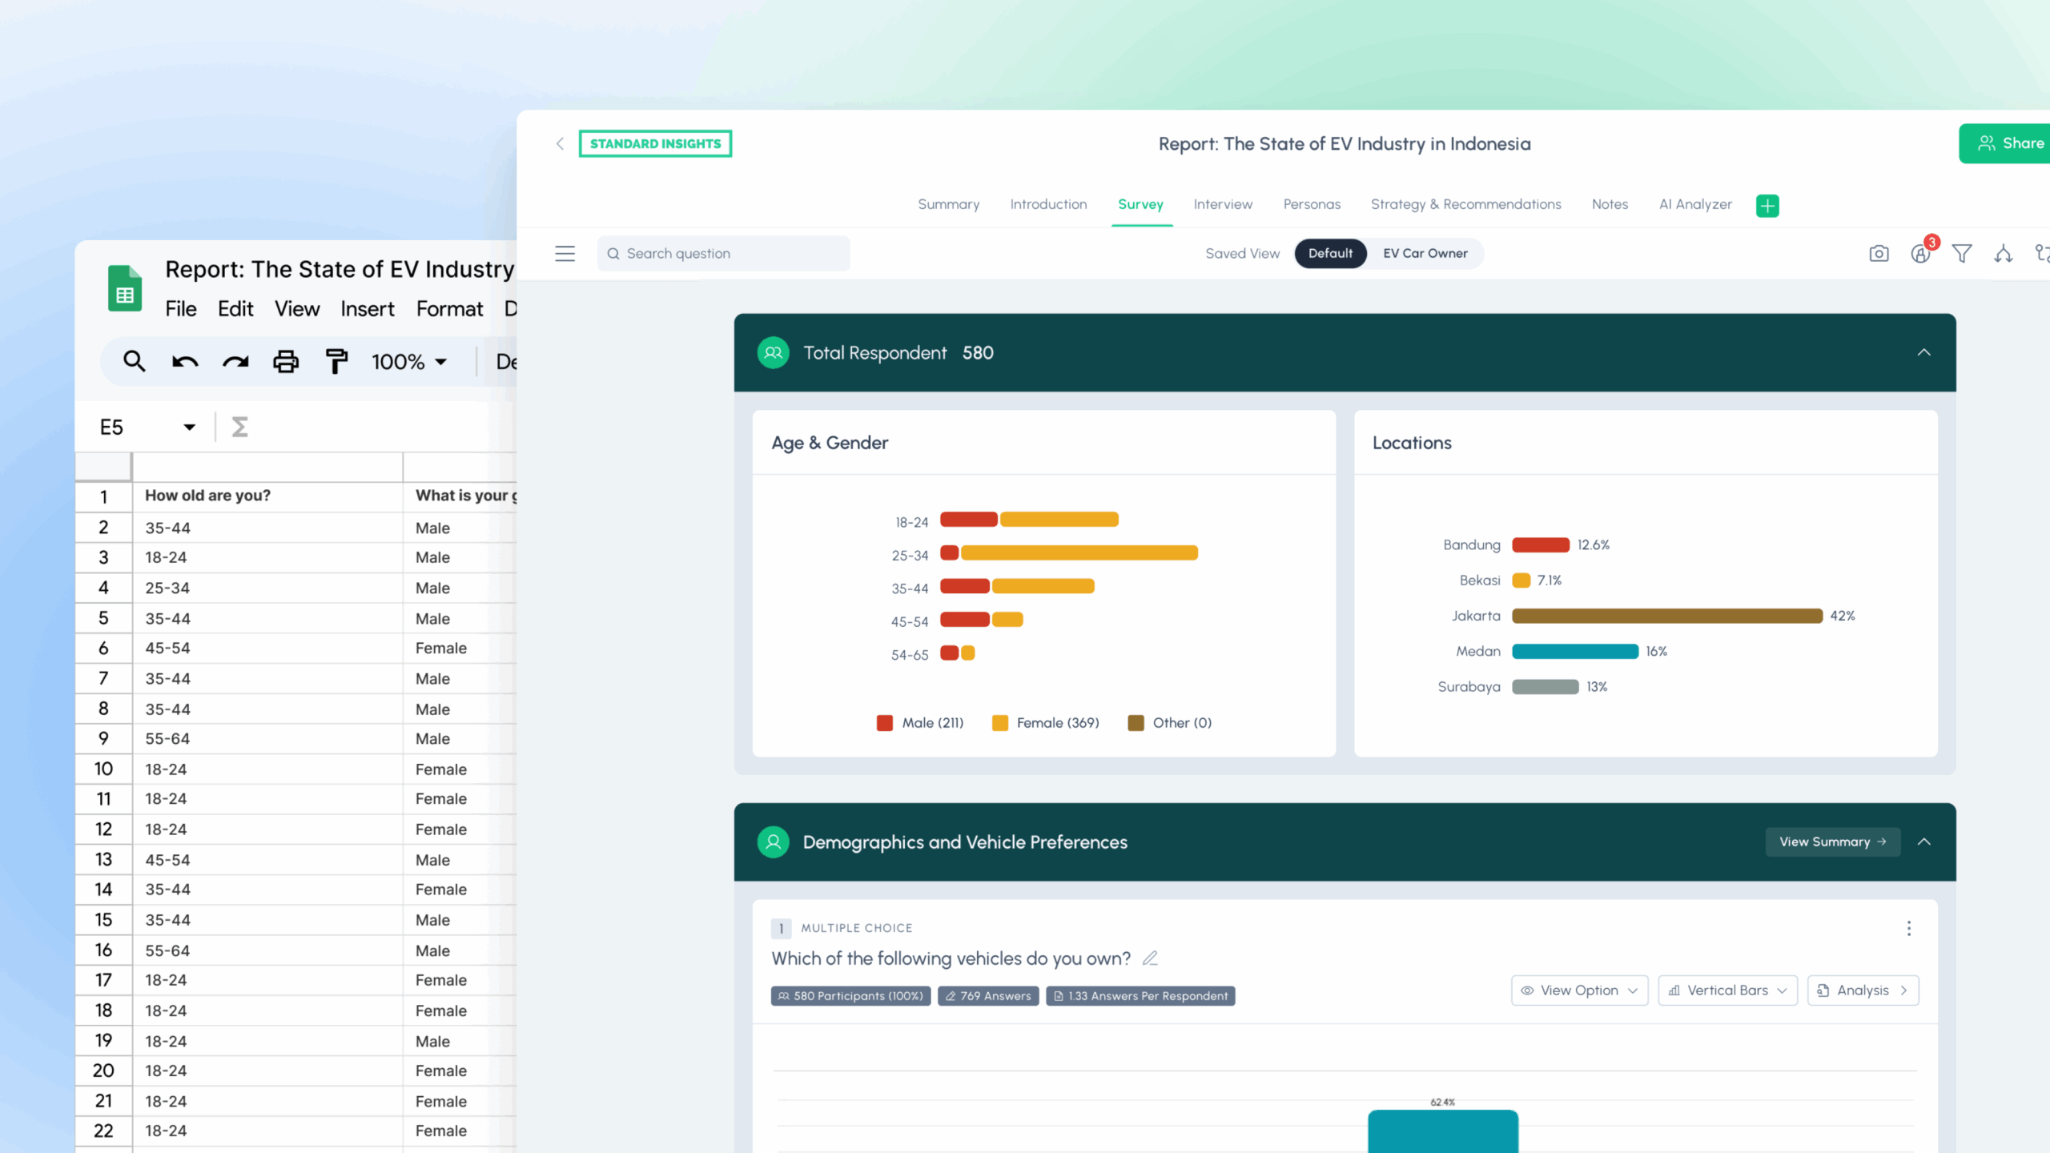This screenshot has width=2050, height=1153.
Task: Click the View Summary button
Action: click(1833, 842)
